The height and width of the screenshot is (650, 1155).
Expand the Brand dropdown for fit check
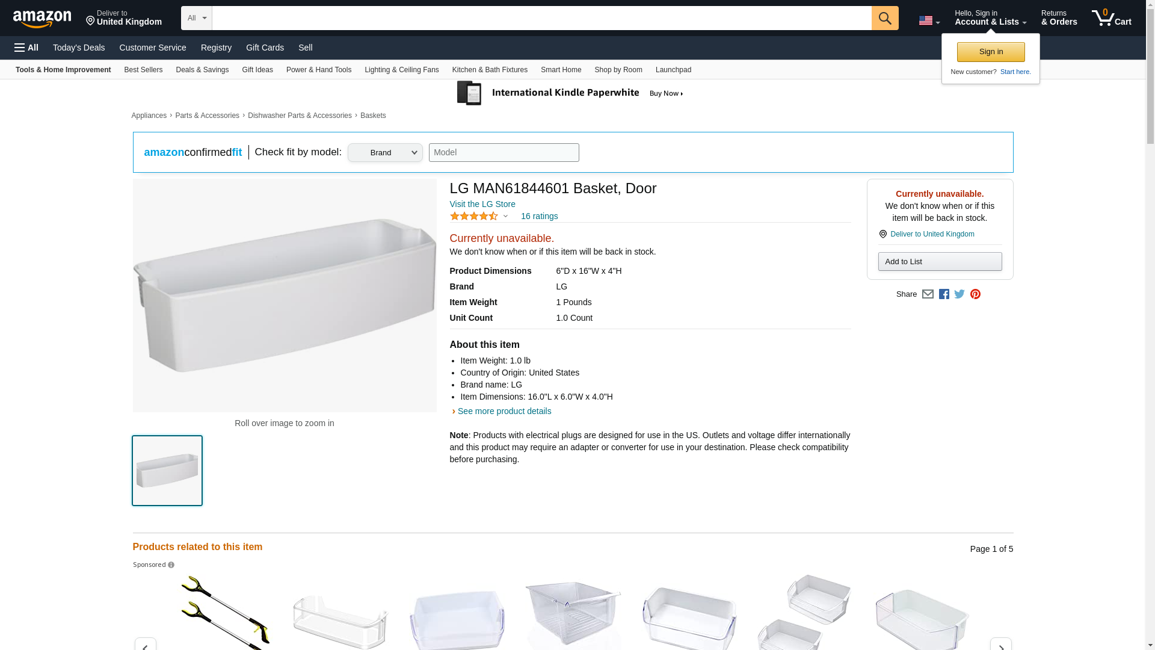coord(385,153)
